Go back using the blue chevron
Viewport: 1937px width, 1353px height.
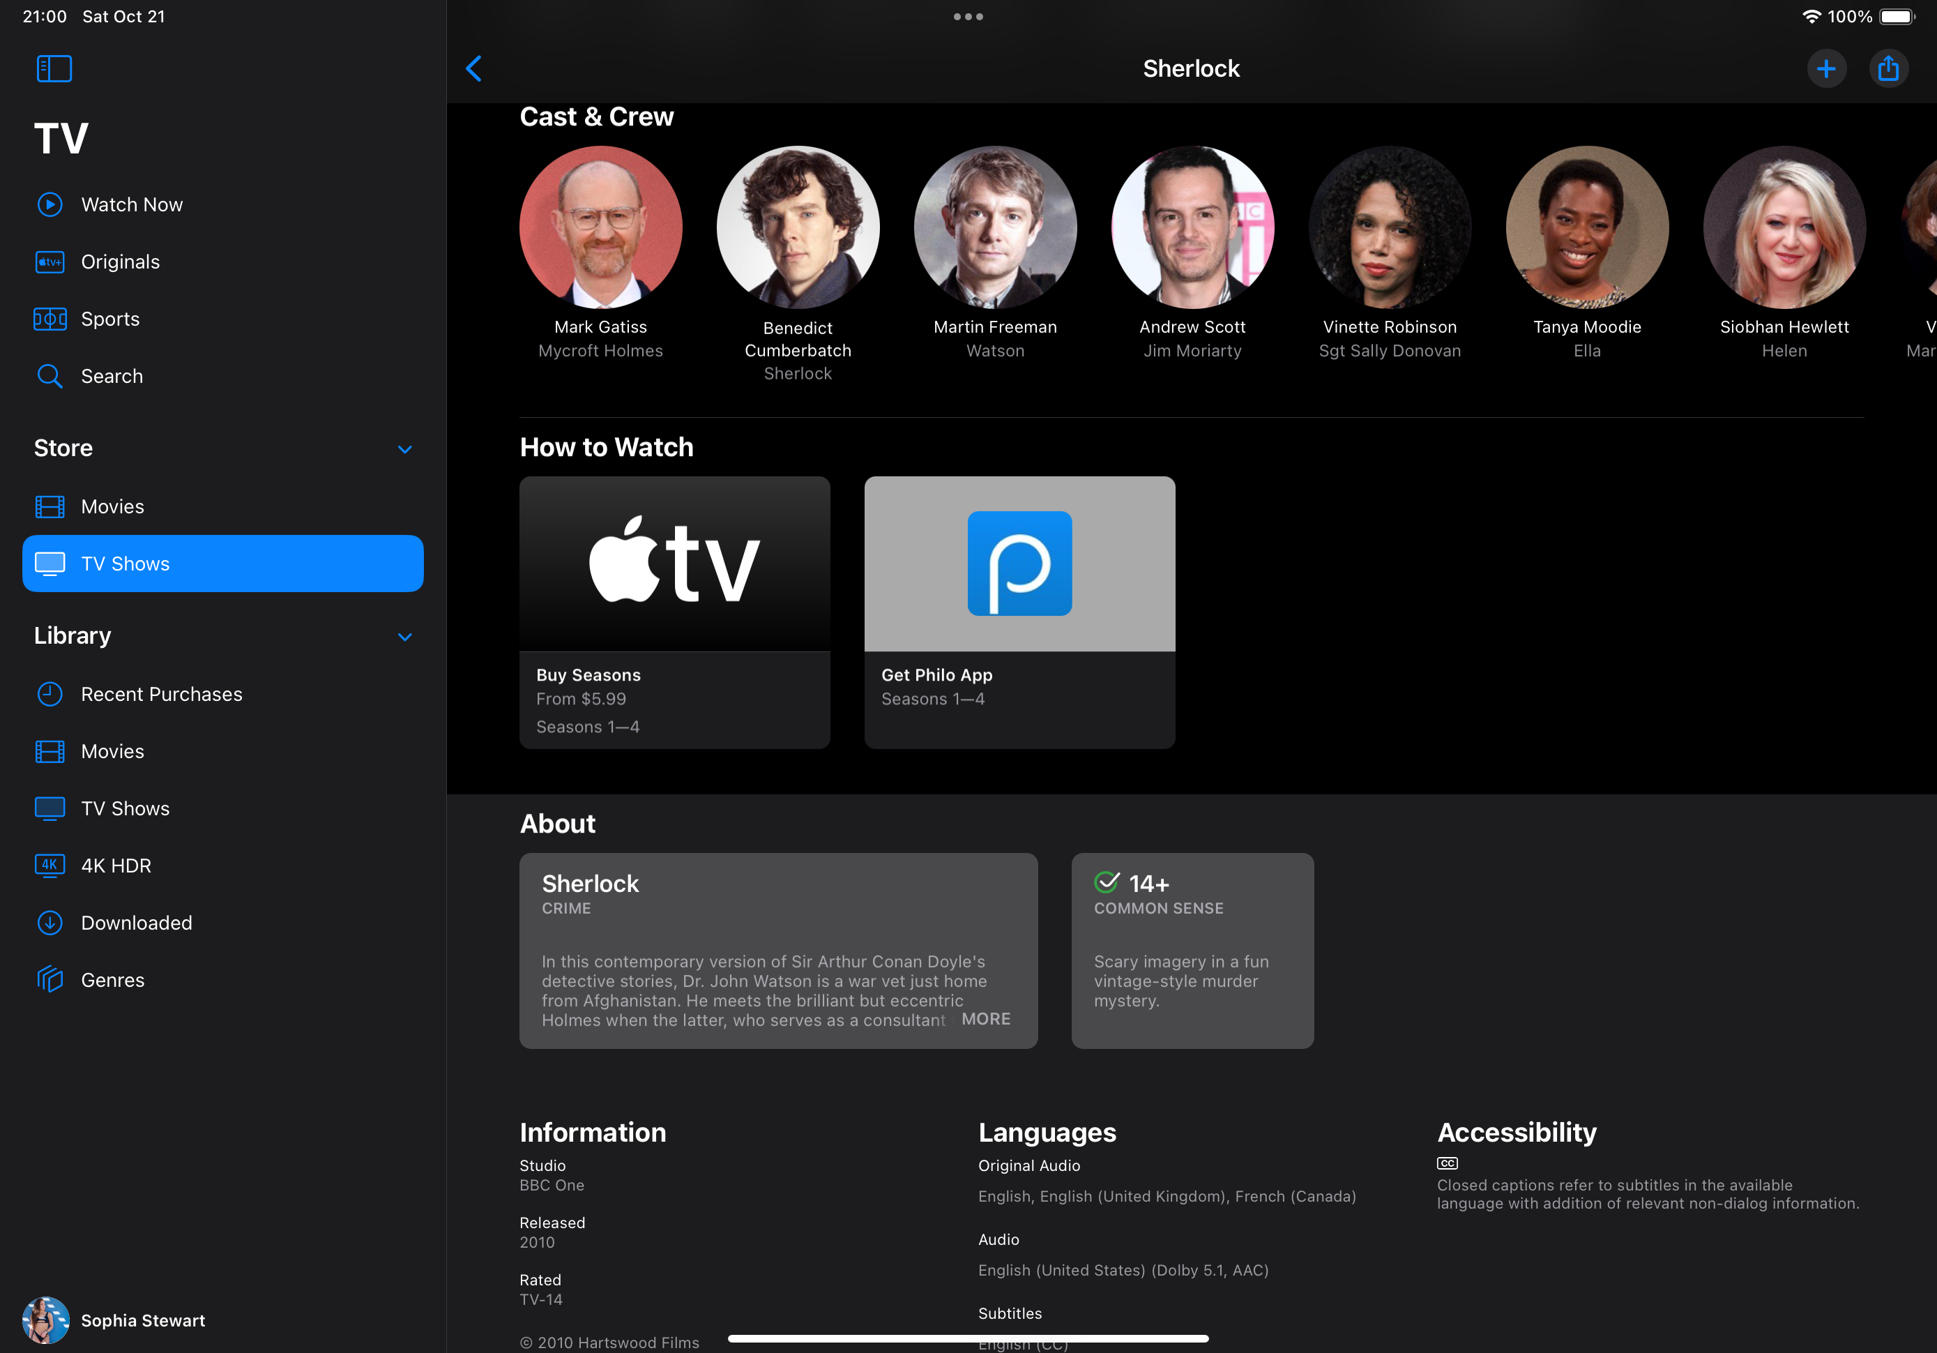click(474, 68)
